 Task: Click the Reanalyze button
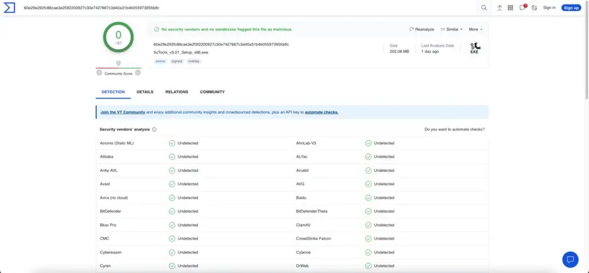pos(422,29)
